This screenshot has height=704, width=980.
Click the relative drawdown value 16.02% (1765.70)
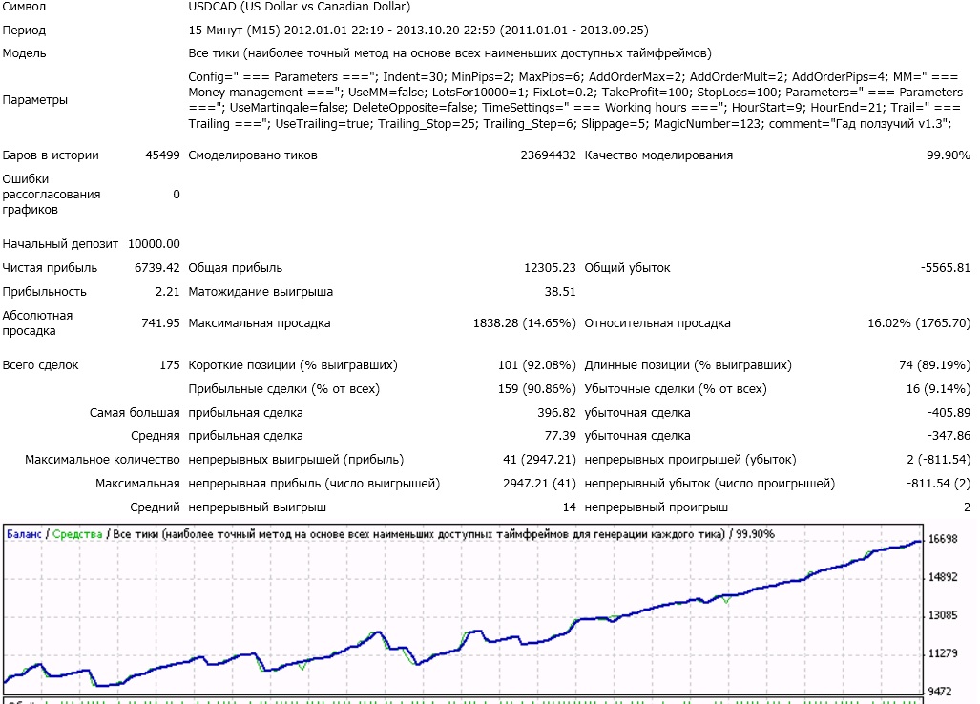click(919, 323)
